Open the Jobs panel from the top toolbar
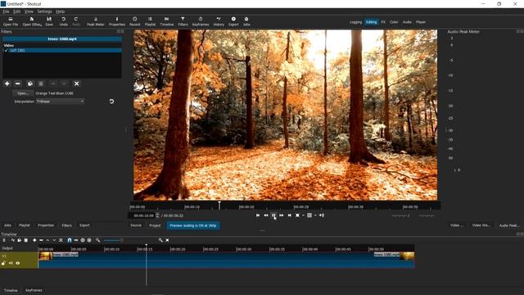 click(246, 21)
